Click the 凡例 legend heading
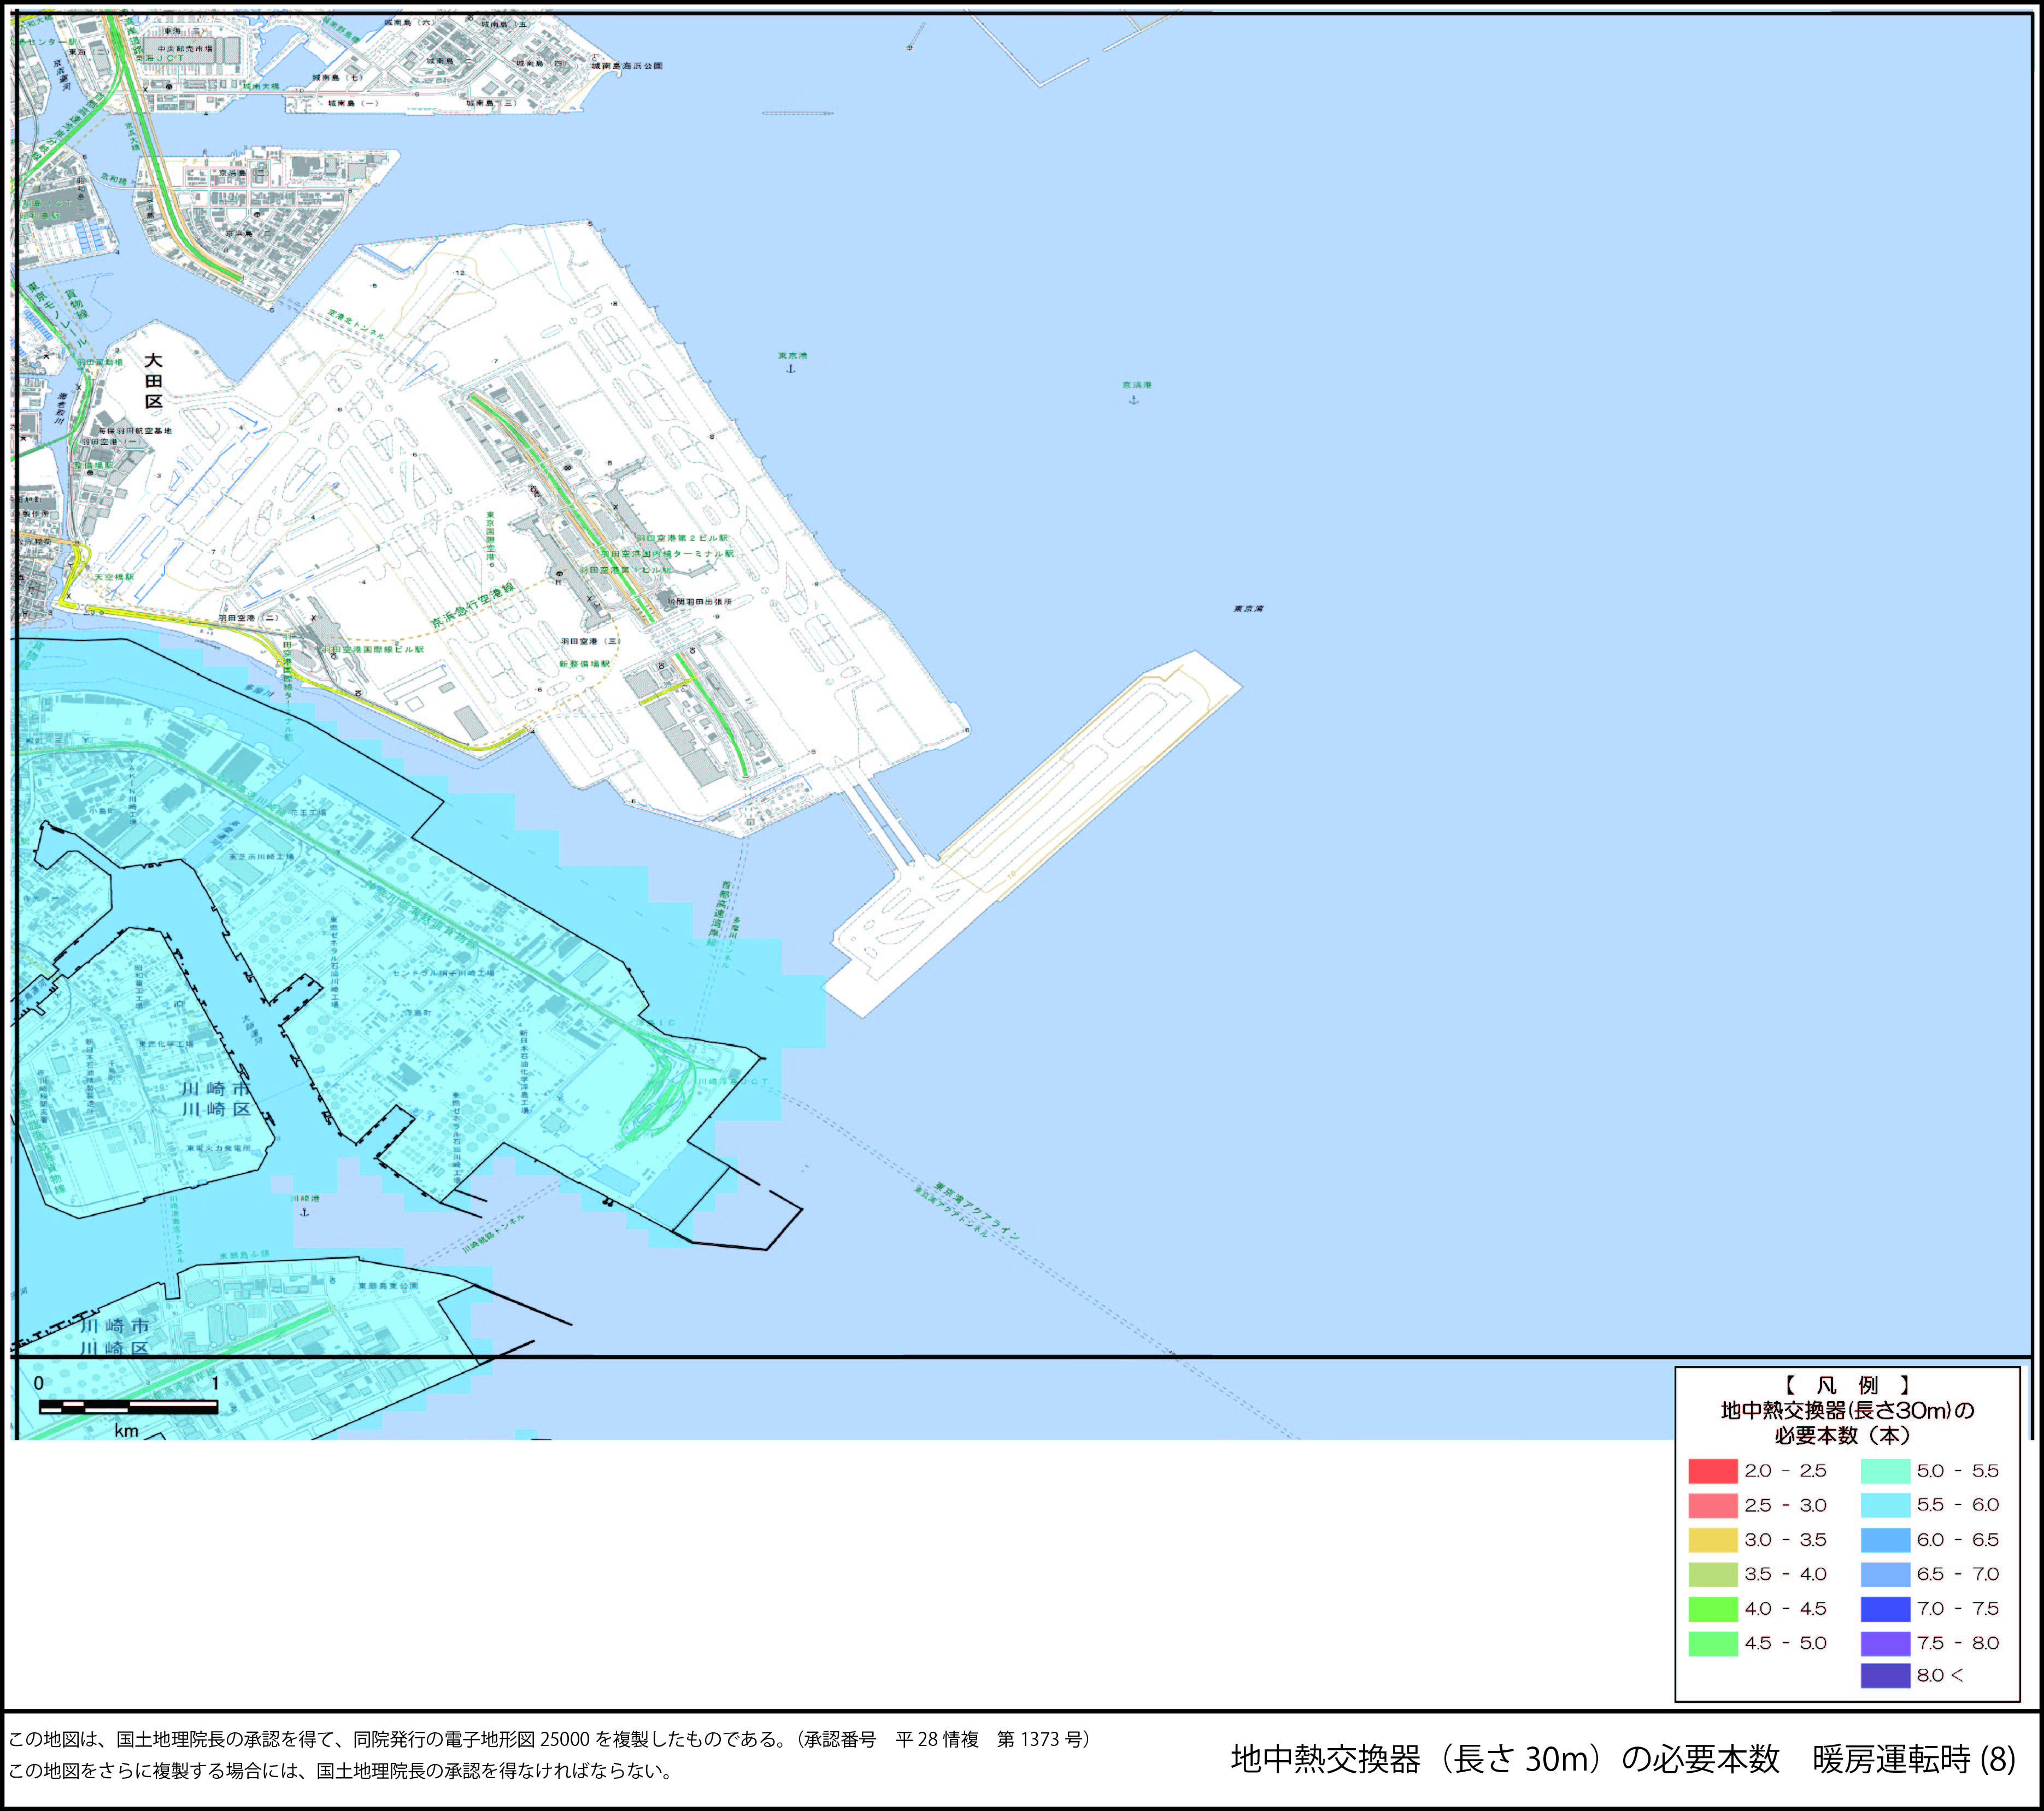 (x=1847, y=1386)
